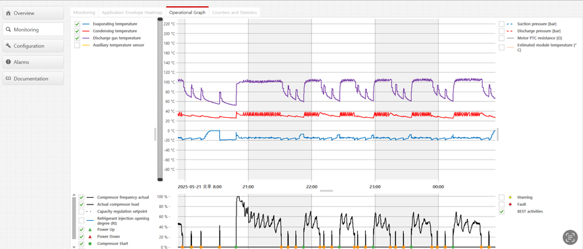The image size is (583, 249).
Task: Open the Documentation section
Action: (33, 79)
